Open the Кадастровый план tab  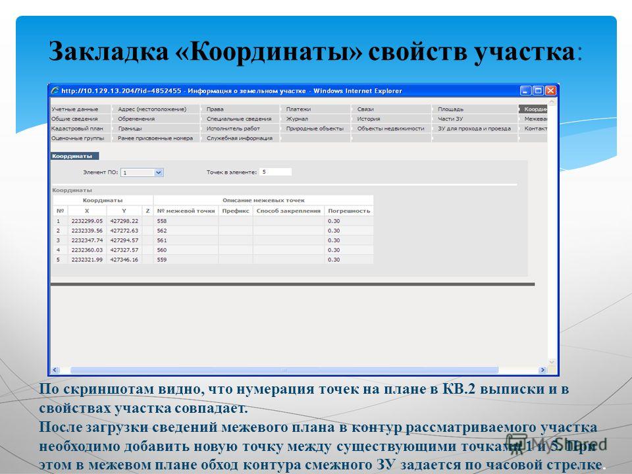point(77,128)
